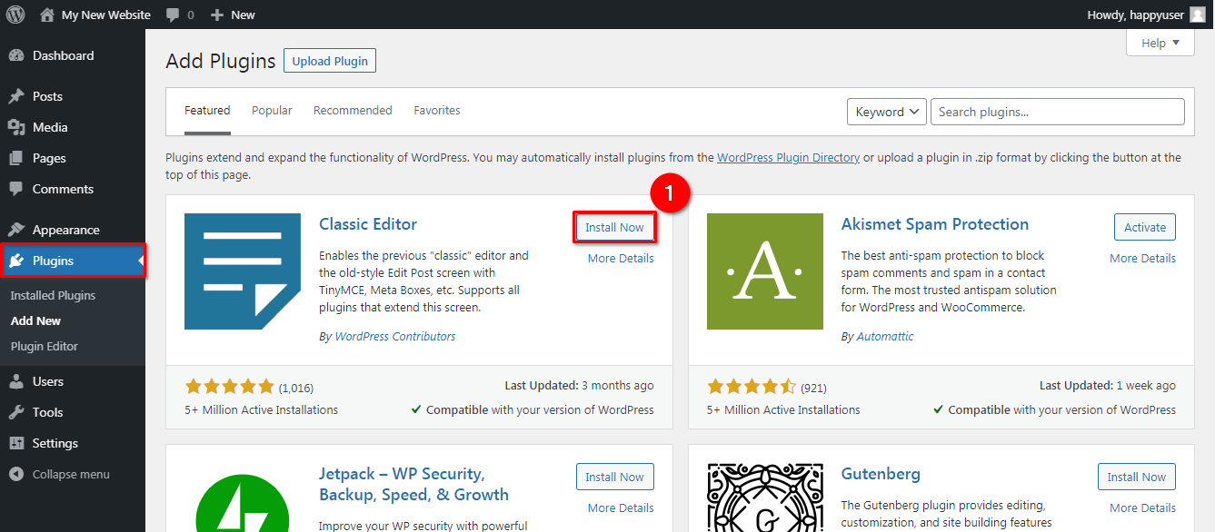Open the WordPress Plugin Directory link
This screenshot has width=1215, height=532.
point(788,157)
